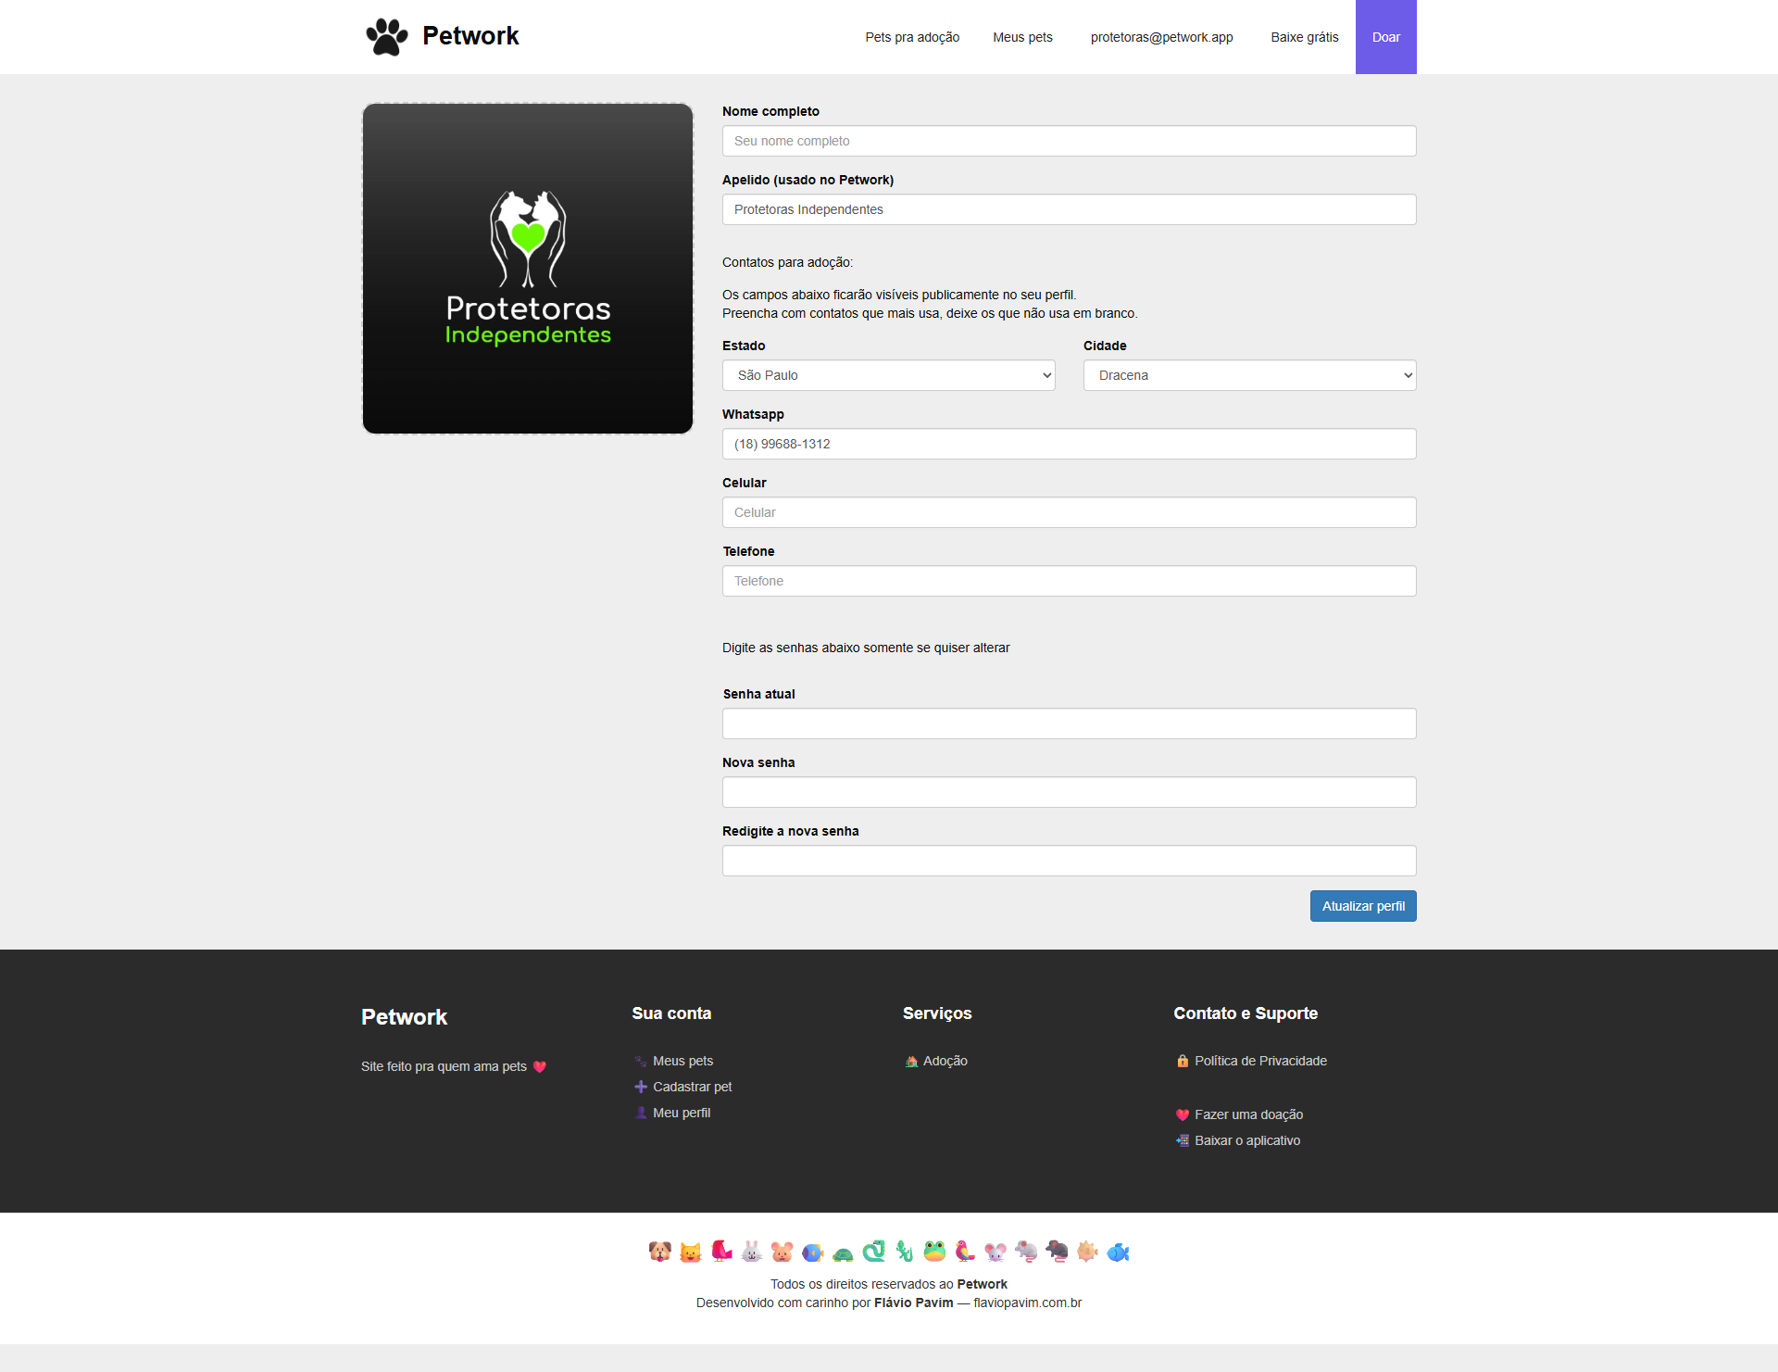Click the dog face emoji in footer
1778x1372 pixels.
click(660, 1252)
